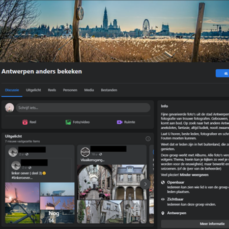Click the red Reel icon
Screen dimensions: 229x229
25,122
